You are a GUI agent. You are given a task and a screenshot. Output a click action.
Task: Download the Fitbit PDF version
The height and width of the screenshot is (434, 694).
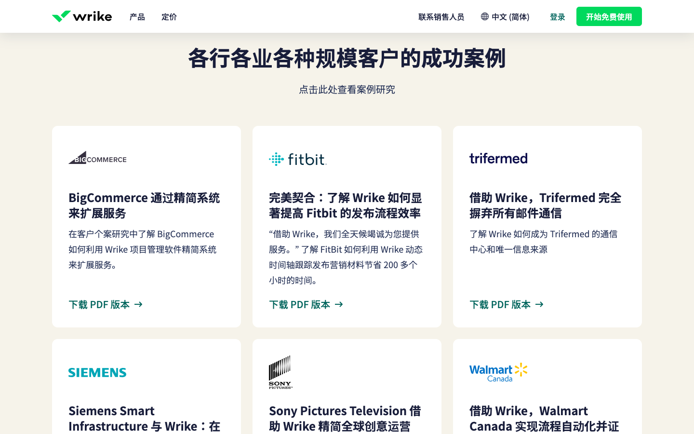306,304
